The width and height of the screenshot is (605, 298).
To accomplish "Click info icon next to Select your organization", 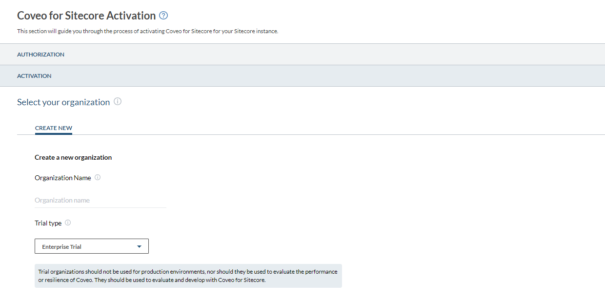I will tap(118, 102).
